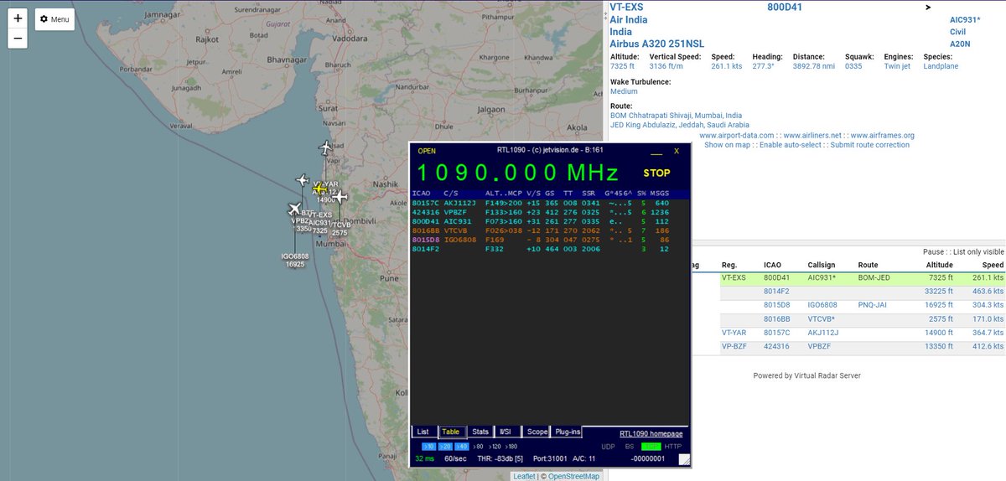Toggle the >40 range filter
1006x481 pixels.
[462, 447]
